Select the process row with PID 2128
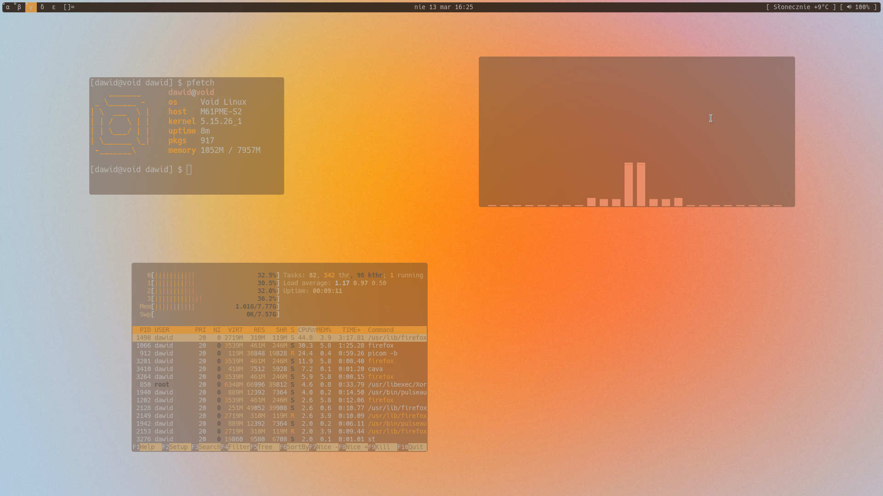883x496 pixels. (x=280, y=408)
